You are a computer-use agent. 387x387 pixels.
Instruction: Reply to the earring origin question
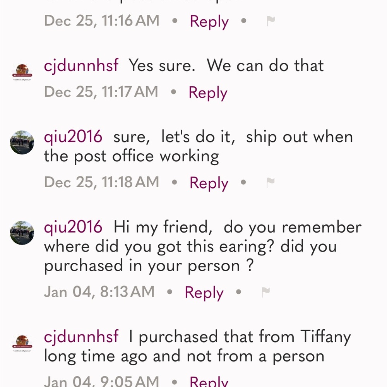204,293
